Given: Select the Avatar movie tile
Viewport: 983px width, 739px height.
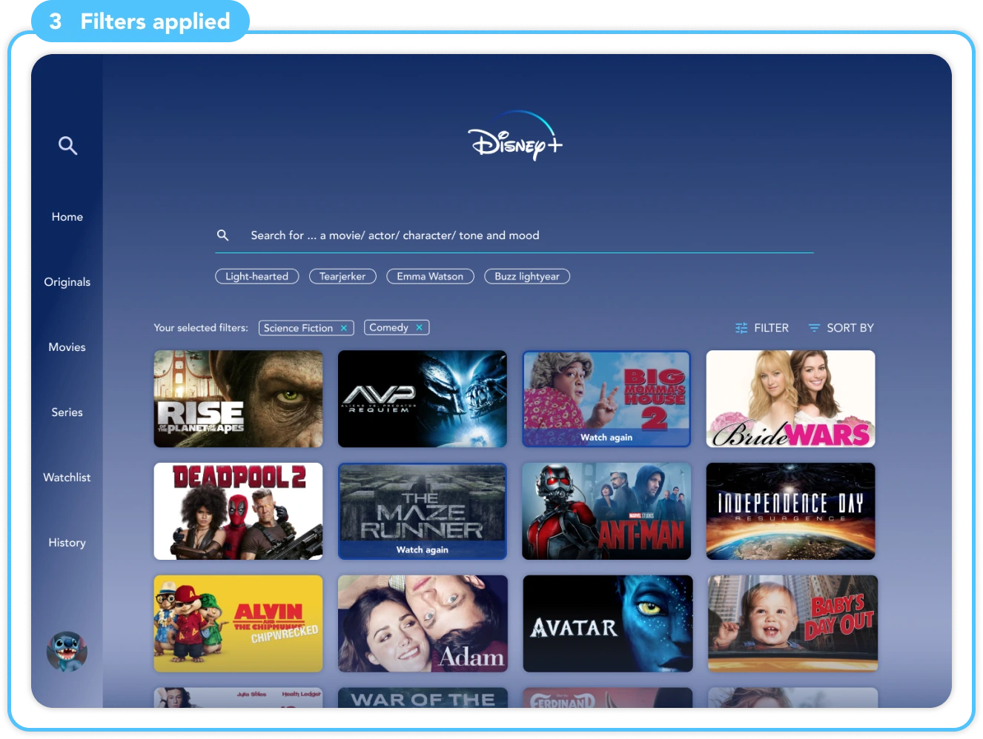Looking at the screenshot, I should (x=607, y=623).
